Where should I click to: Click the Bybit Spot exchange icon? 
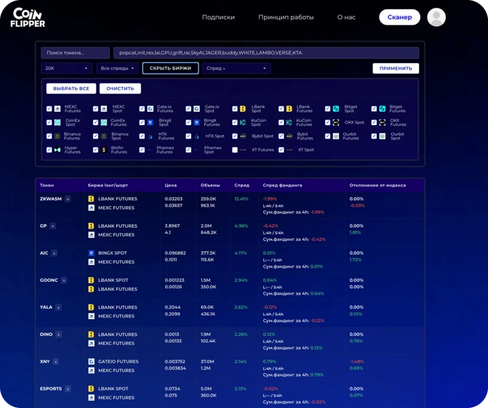coord(243,136)
